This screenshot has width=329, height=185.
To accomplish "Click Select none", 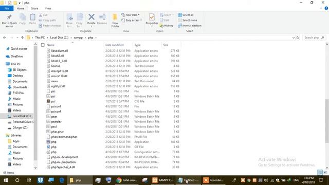I will pos(187,21).
